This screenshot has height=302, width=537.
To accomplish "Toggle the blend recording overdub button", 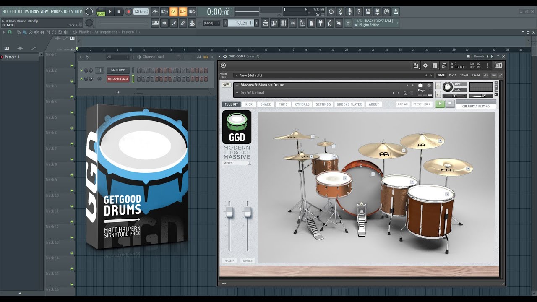I will point(183,12).
